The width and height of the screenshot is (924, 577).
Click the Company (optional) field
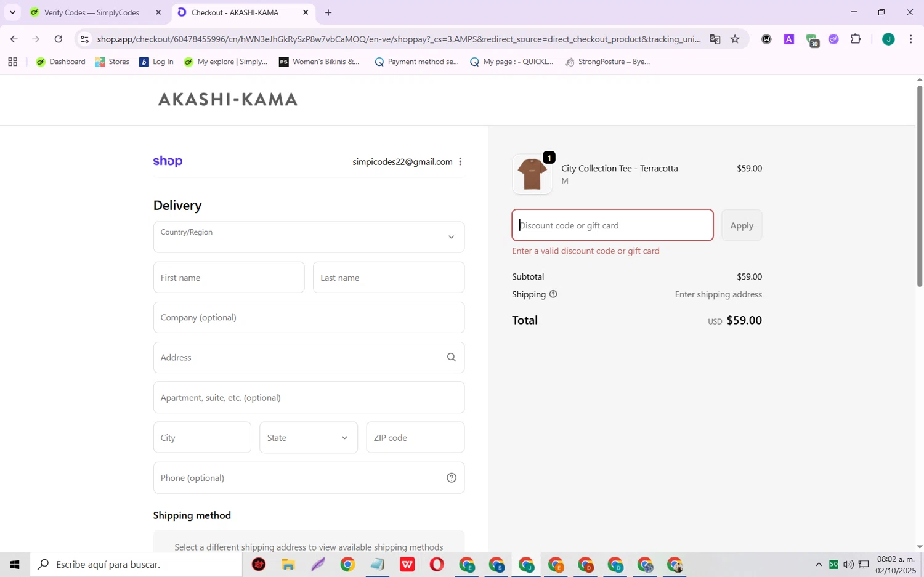pos(309,318)
